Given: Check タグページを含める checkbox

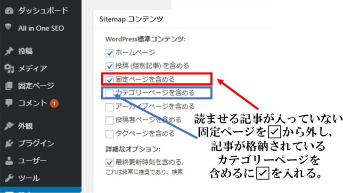Looking at the screenshot, I should point(109,134).
